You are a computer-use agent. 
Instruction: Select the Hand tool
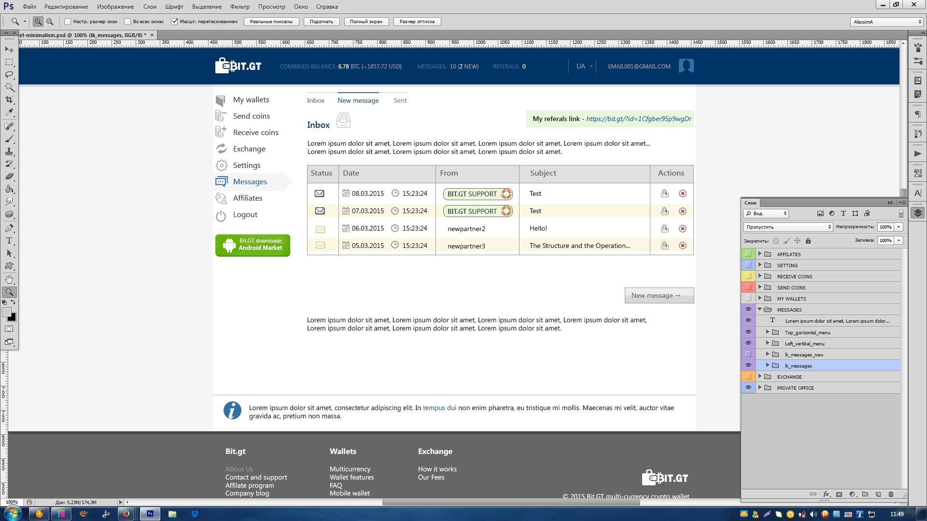[x=9, y=279]
